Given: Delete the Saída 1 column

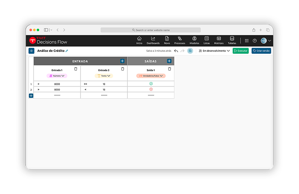Looking at the screenshot, I should [x=170, y=69].
